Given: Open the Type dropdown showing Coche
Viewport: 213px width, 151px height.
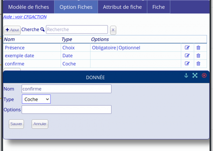Looking at the screenshot, I should (36, 99).
